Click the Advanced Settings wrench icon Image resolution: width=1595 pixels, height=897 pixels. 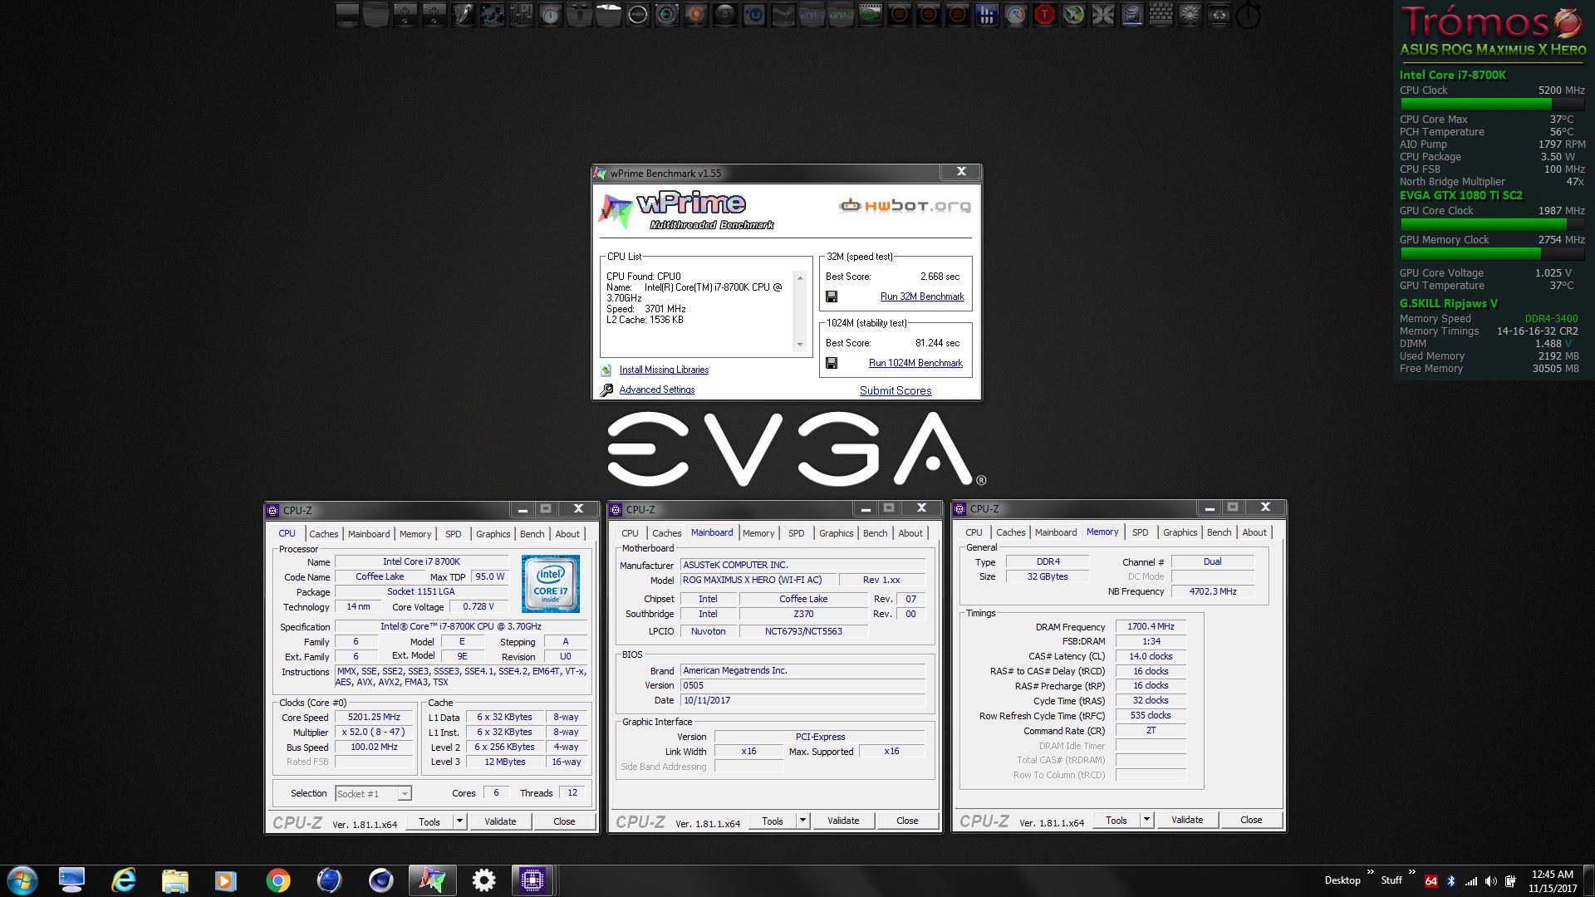[606, 390]
